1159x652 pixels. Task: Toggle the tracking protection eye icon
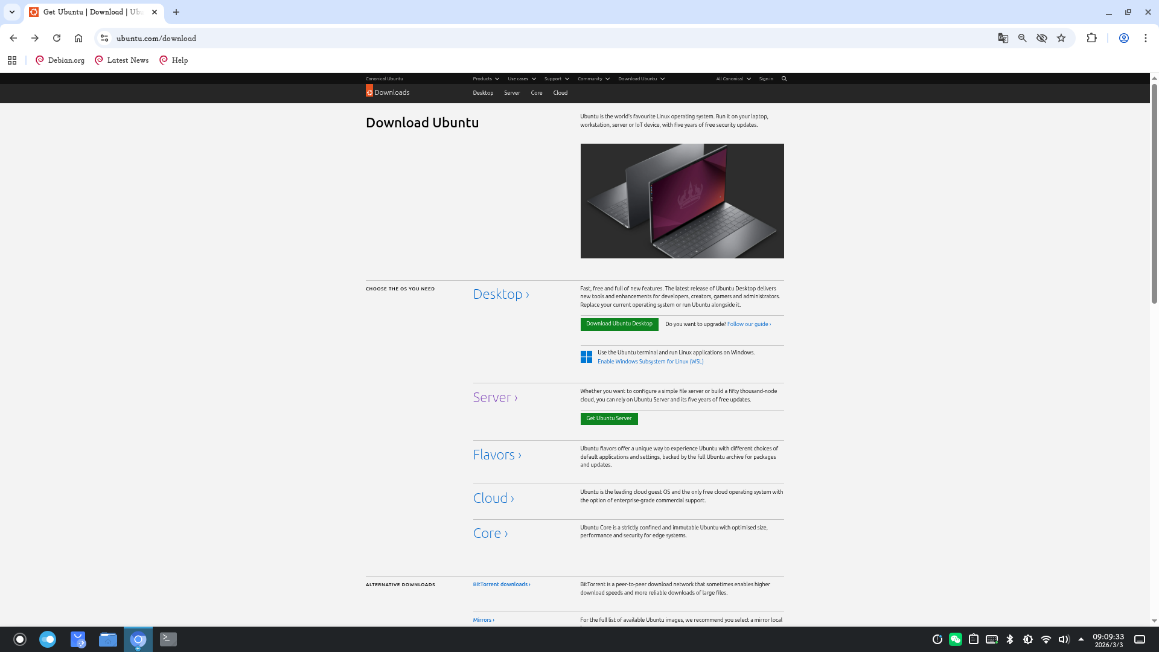pos(1042,38)
